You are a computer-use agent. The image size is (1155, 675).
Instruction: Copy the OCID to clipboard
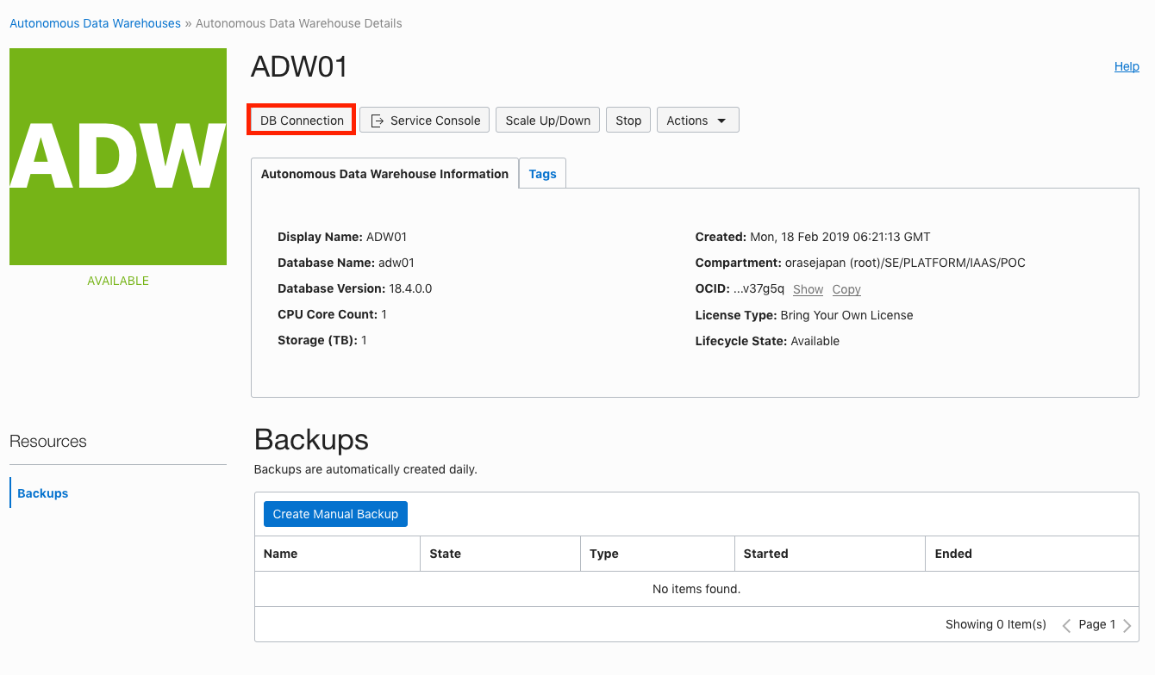(846, 289)
